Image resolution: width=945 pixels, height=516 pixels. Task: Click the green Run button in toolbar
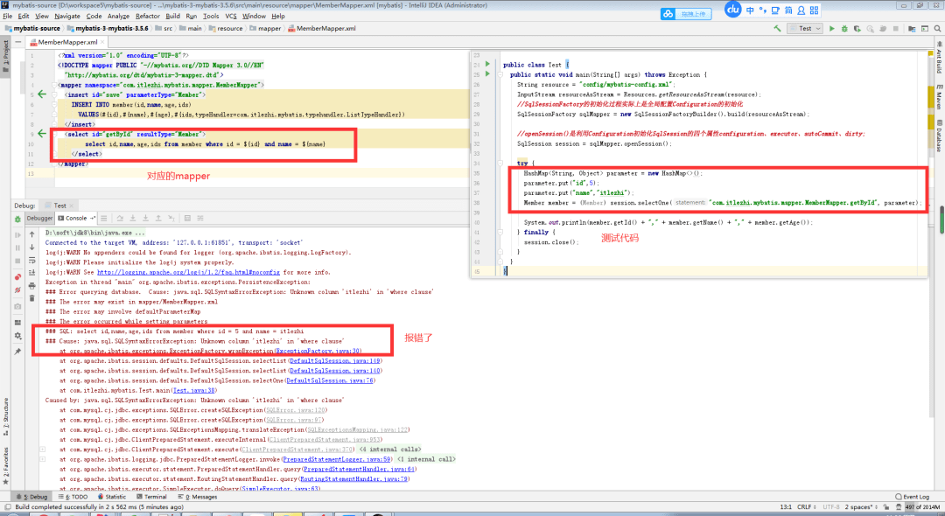click(832, 28)
